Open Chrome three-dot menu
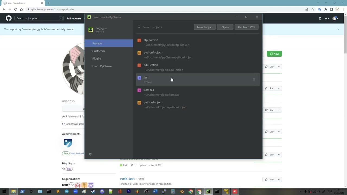Screen dimensions: 347x195 click(343, 9)
